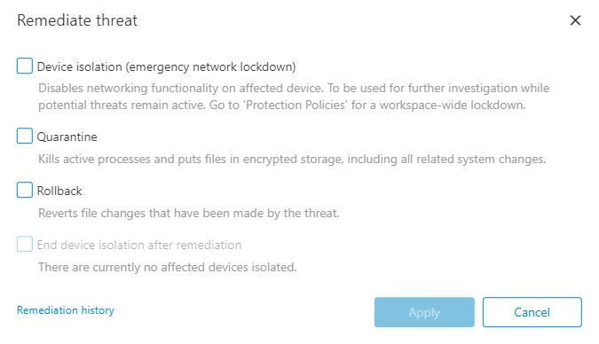
Task: Tick the Quarantine checkbox
Action: (x=25, y=136)
